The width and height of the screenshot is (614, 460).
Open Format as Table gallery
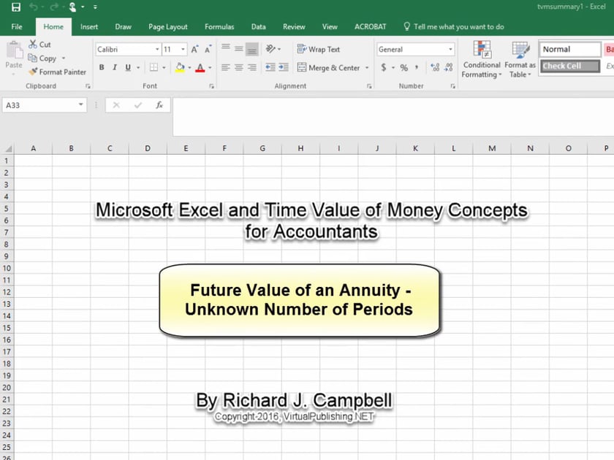pos(520,59)
